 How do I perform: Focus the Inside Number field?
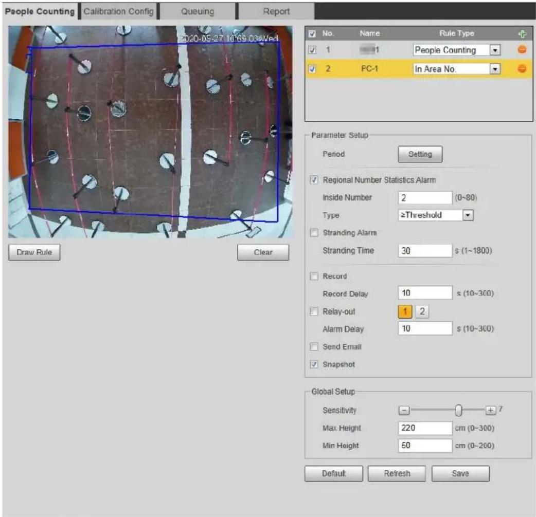(425, 198)
